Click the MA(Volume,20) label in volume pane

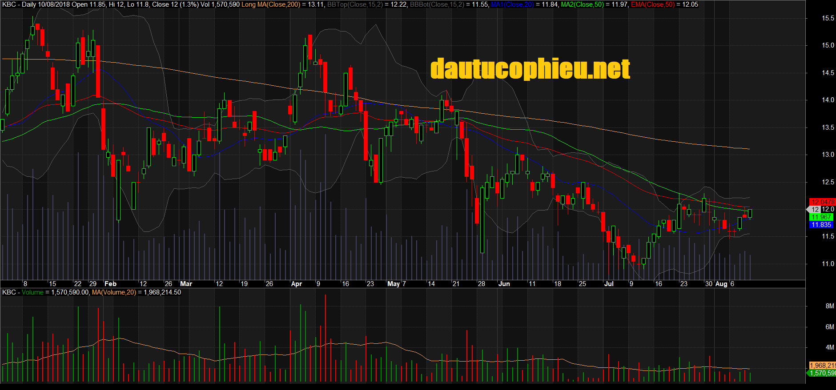click(x=114, y=292)
